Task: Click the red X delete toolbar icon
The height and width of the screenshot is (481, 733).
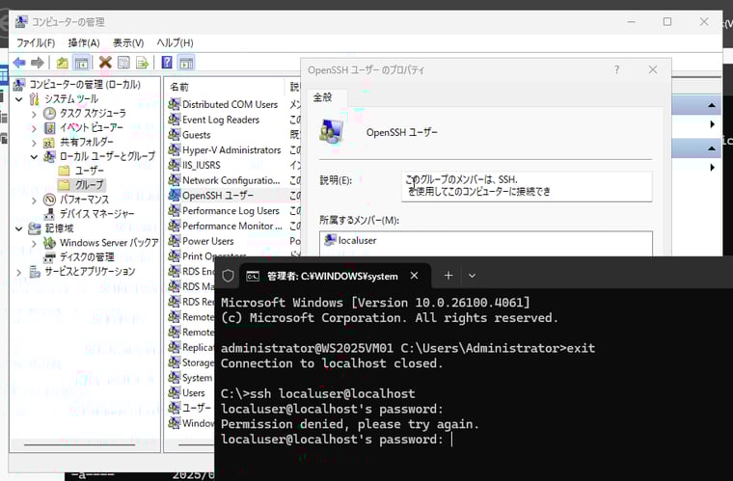Action: (105, 62)
